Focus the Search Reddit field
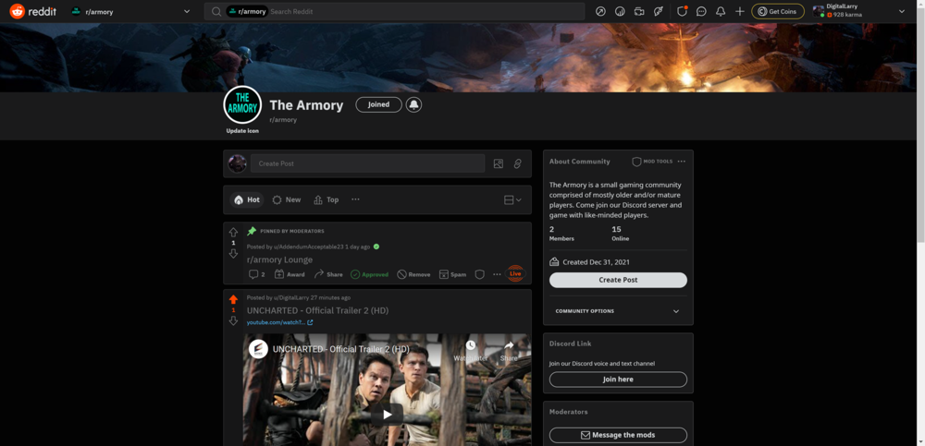The image size is (925, 446). click(394, 11)
